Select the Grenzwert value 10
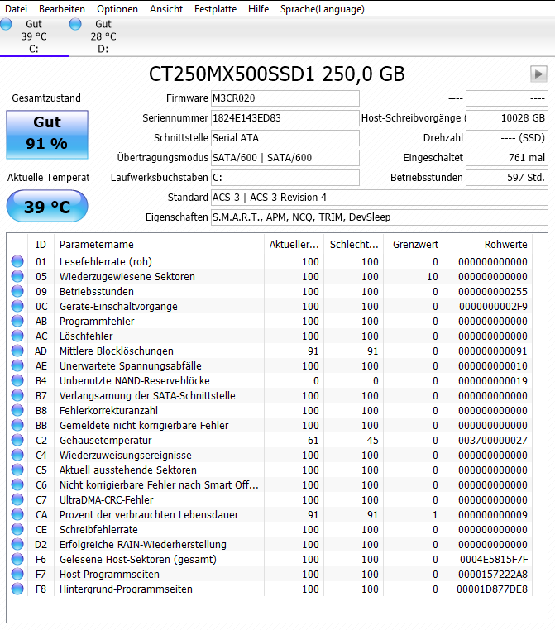555x630 pixels. pyautogui.click(x=433, y=277)
